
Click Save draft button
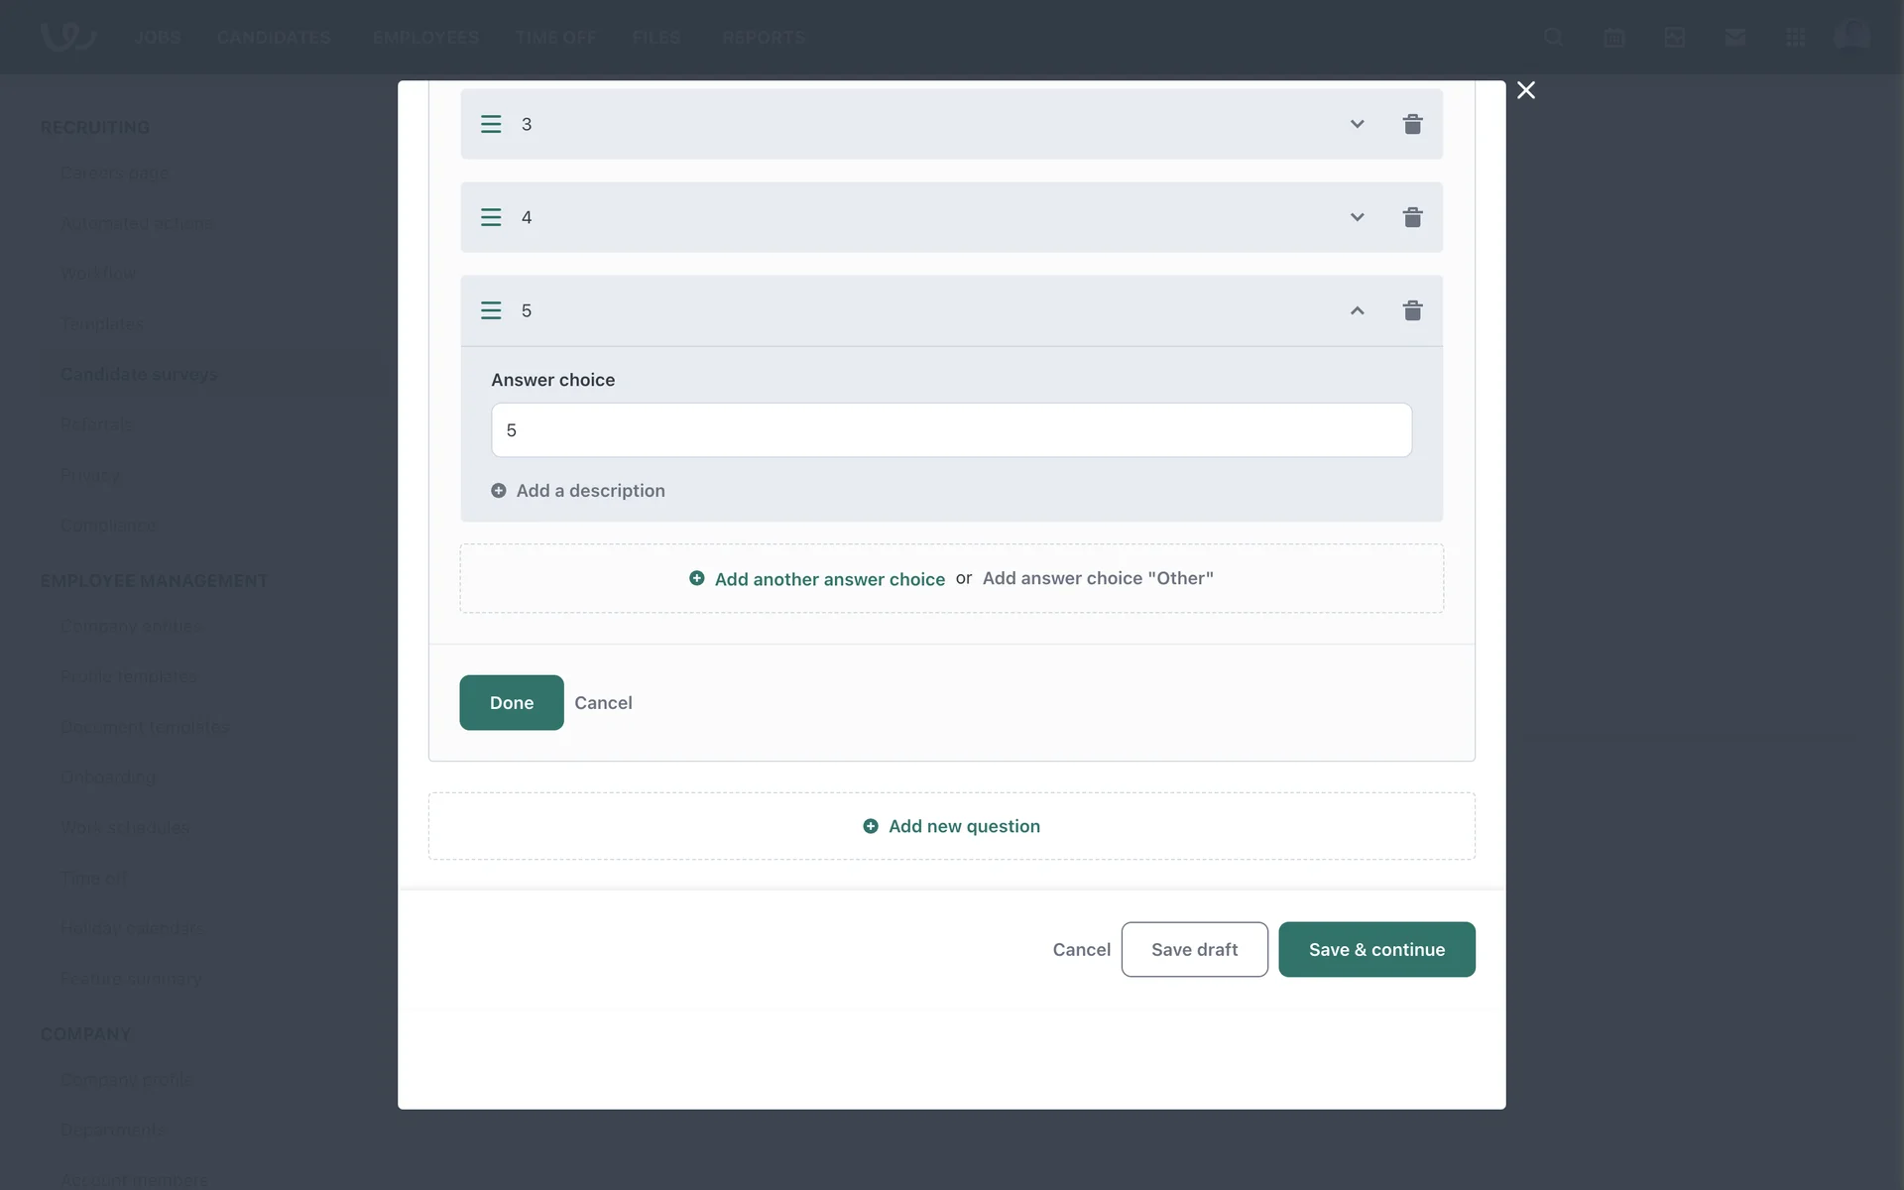click(1194, 950)
